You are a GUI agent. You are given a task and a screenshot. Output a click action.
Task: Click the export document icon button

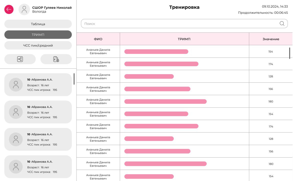[x=56, y=59]
